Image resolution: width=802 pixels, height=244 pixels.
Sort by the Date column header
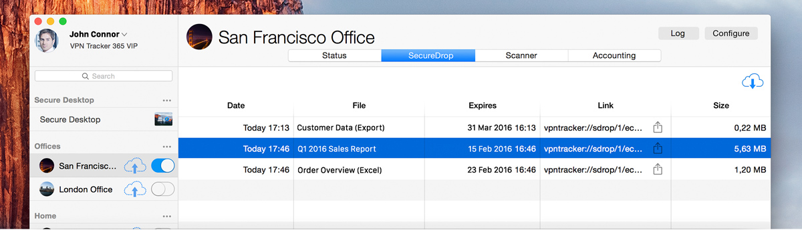(236, 105)
